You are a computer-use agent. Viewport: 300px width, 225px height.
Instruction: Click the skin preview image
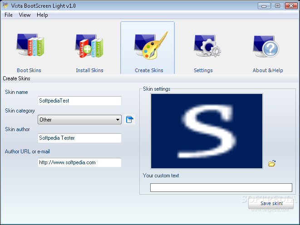[207, 131]
